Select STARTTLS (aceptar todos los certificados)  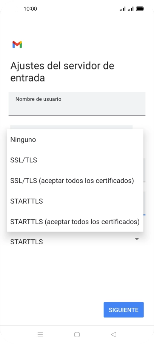pyautogui.click(x=75, y=222)
